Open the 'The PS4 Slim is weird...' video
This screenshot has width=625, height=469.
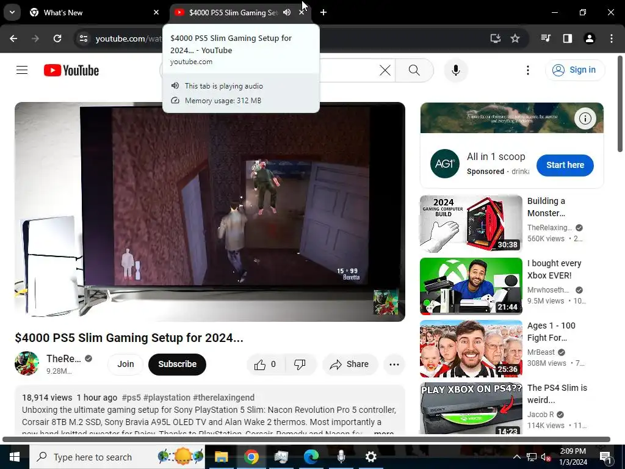coord(557,394)
